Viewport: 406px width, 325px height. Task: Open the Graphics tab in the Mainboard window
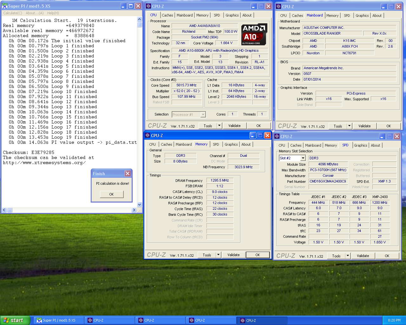[x=362, y=16]
